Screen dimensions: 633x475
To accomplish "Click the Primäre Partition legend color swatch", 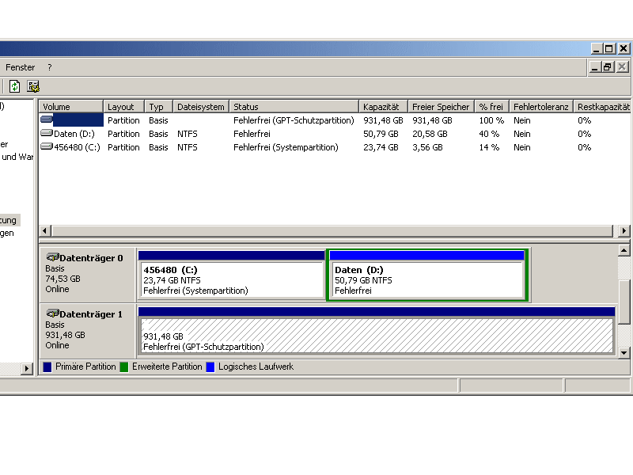I will pos(47,367).
